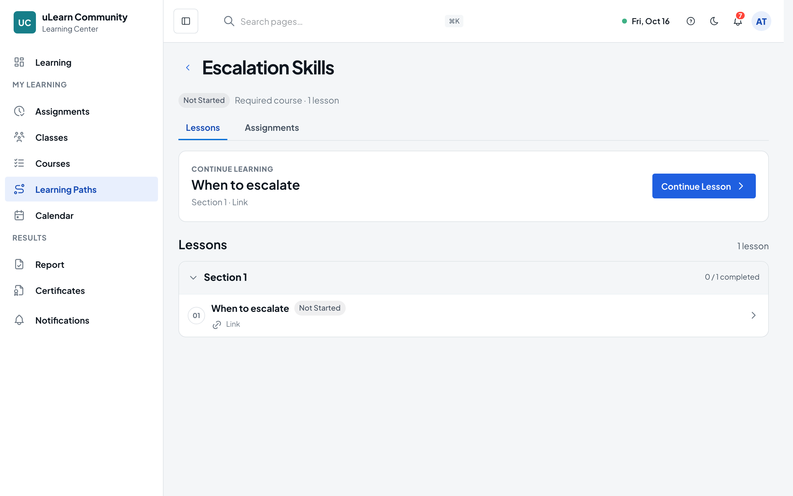
Task: Open the help question mark icon
Action: pos(690,21)
